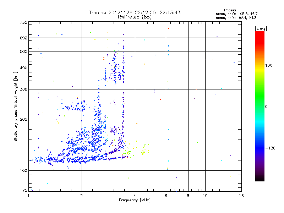Click the '6' frequency axis tick label
The height and width of the screenshot is (213, 284).
166,196
